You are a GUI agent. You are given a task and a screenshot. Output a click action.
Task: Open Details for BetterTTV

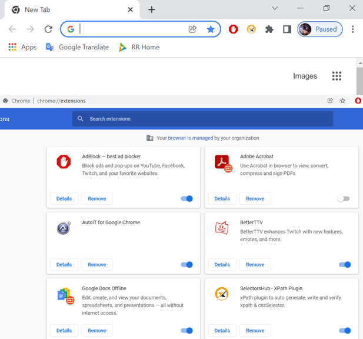pyautogui.click(x=222, y=264)
